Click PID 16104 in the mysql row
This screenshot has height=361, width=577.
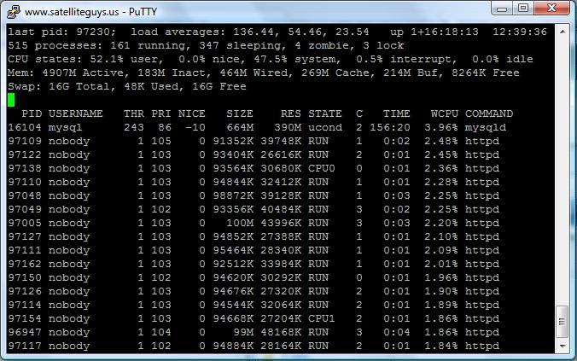25,127
